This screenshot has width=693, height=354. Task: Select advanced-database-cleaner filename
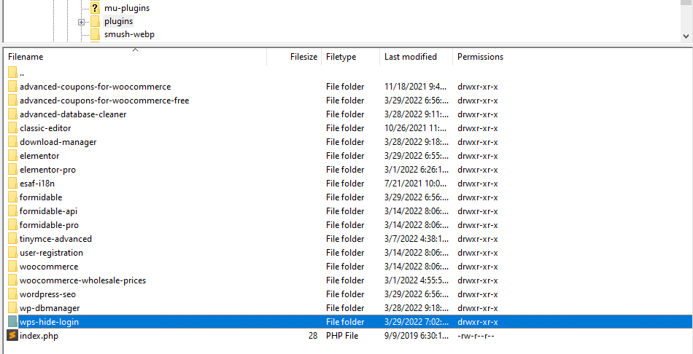coord(73,114)
